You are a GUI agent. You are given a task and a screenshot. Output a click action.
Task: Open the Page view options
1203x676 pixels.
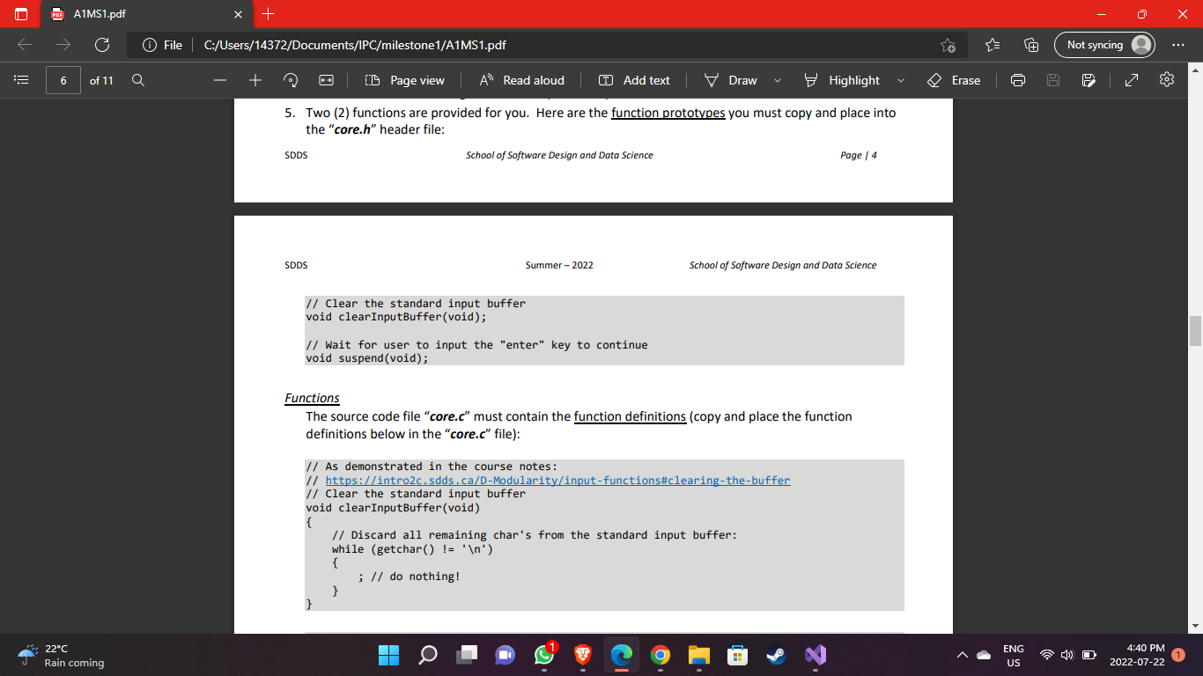pyautogui.click(x=404, y=80)
